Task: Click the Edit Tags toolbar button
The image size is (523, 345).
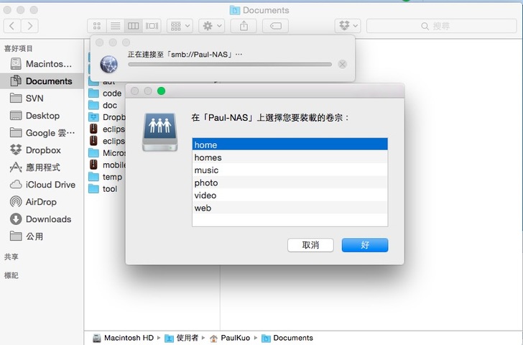Action: (276, 26)
